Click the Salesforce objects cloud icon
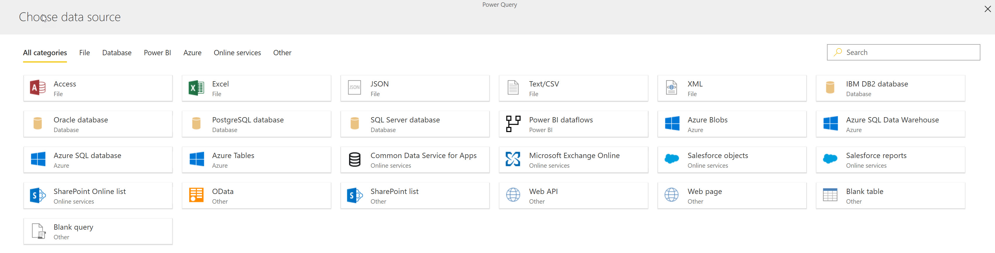This screenshot has height=253, width=995. (672, 158)
